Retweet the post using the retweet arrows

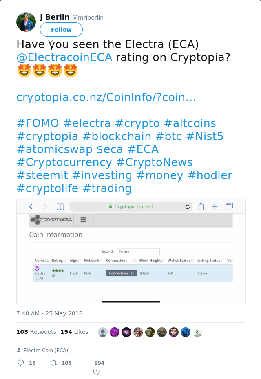[x=53, y=362]
